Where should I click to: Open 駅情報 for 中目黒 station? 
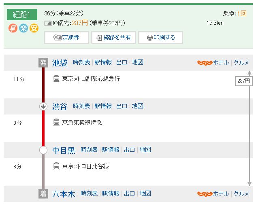point(111,150)
